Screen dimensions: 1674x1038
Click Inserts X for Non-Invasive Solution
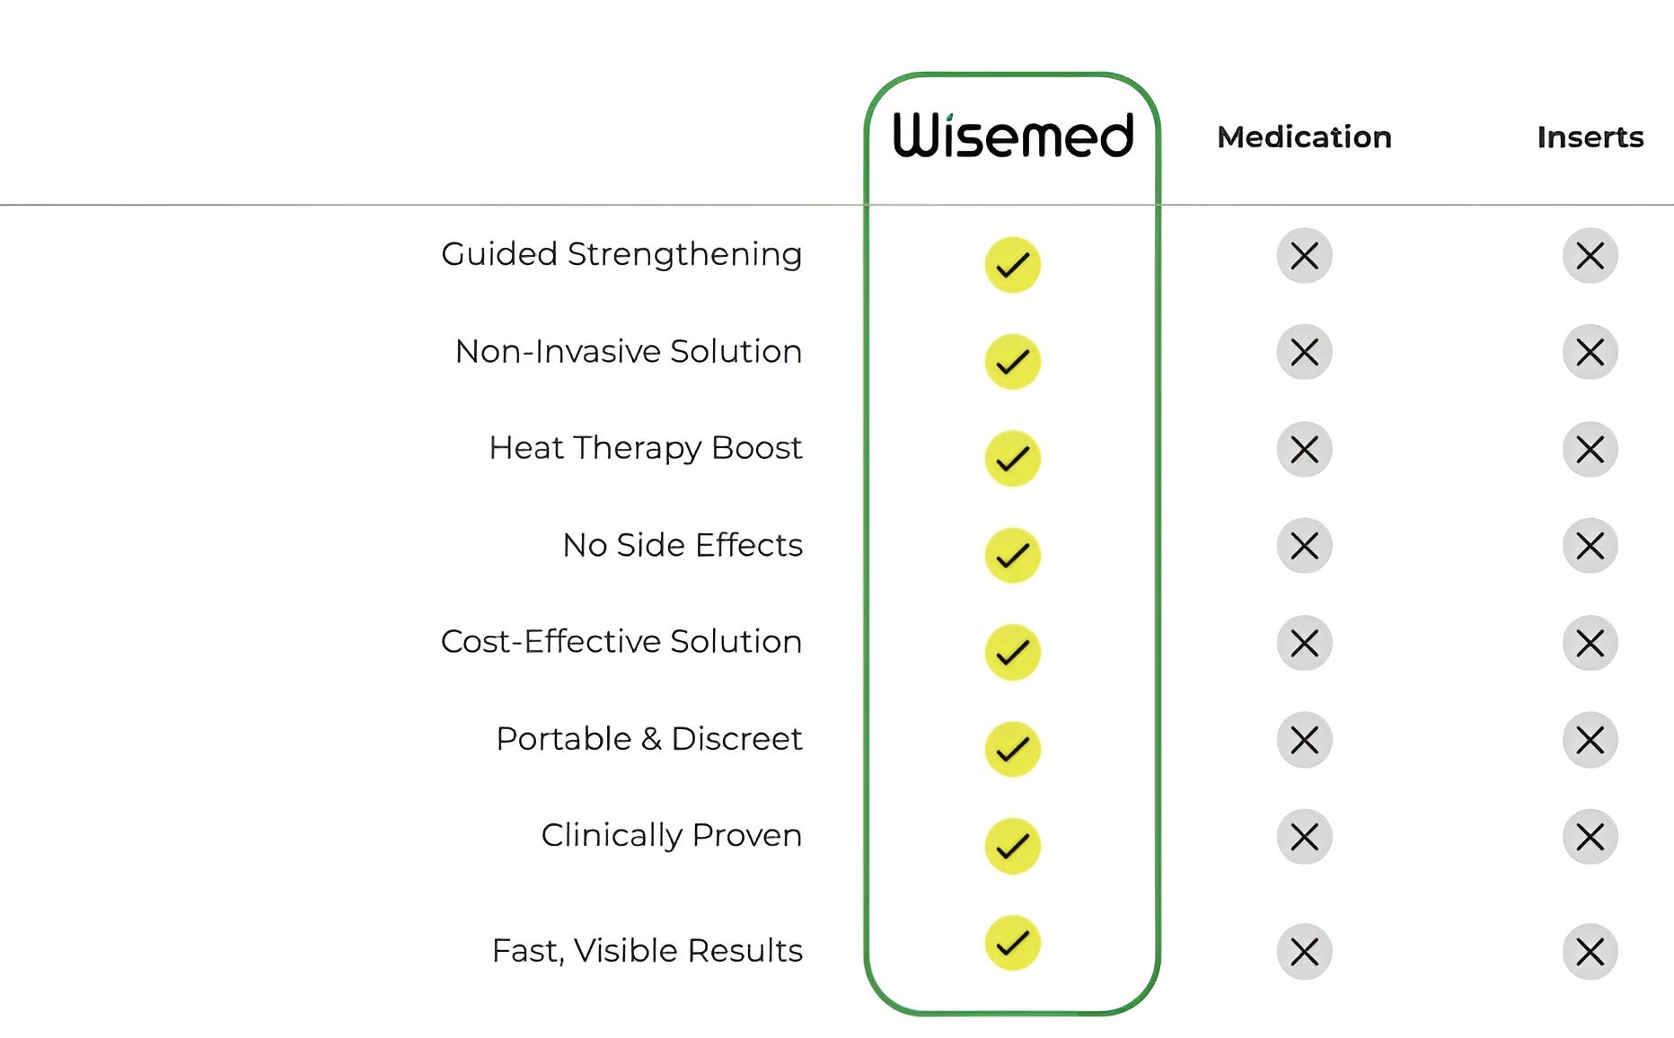1590,352
